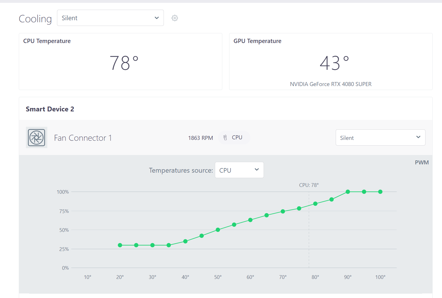Image resolution: width=442 pixels, height=298 pixels.
Task: Click the Smart Device 2 heading
Action: [x=50, y=109]
